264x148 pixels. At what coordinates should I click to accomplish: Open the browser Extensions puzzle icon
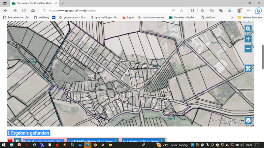click(x=192, y=11)
